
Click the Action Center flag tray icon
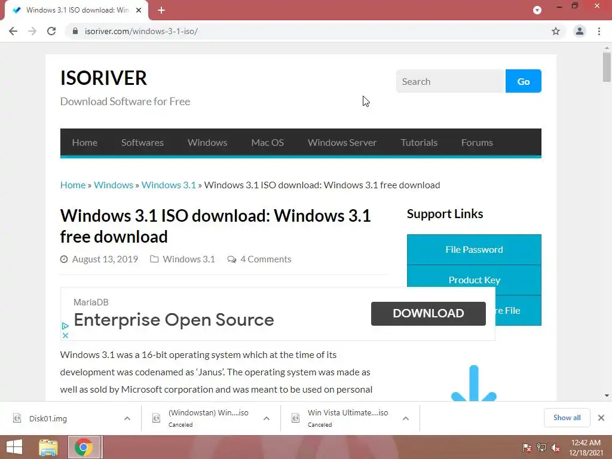coord(527,447)
